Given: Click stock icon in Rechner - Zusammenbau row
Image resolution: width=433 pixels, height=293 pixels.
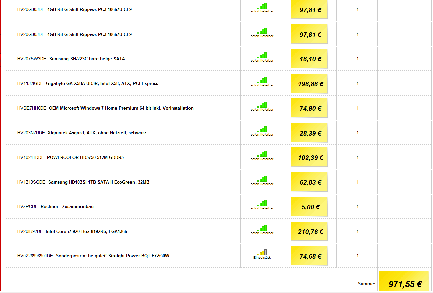Looking at the screenshot, I should point(262,203).
